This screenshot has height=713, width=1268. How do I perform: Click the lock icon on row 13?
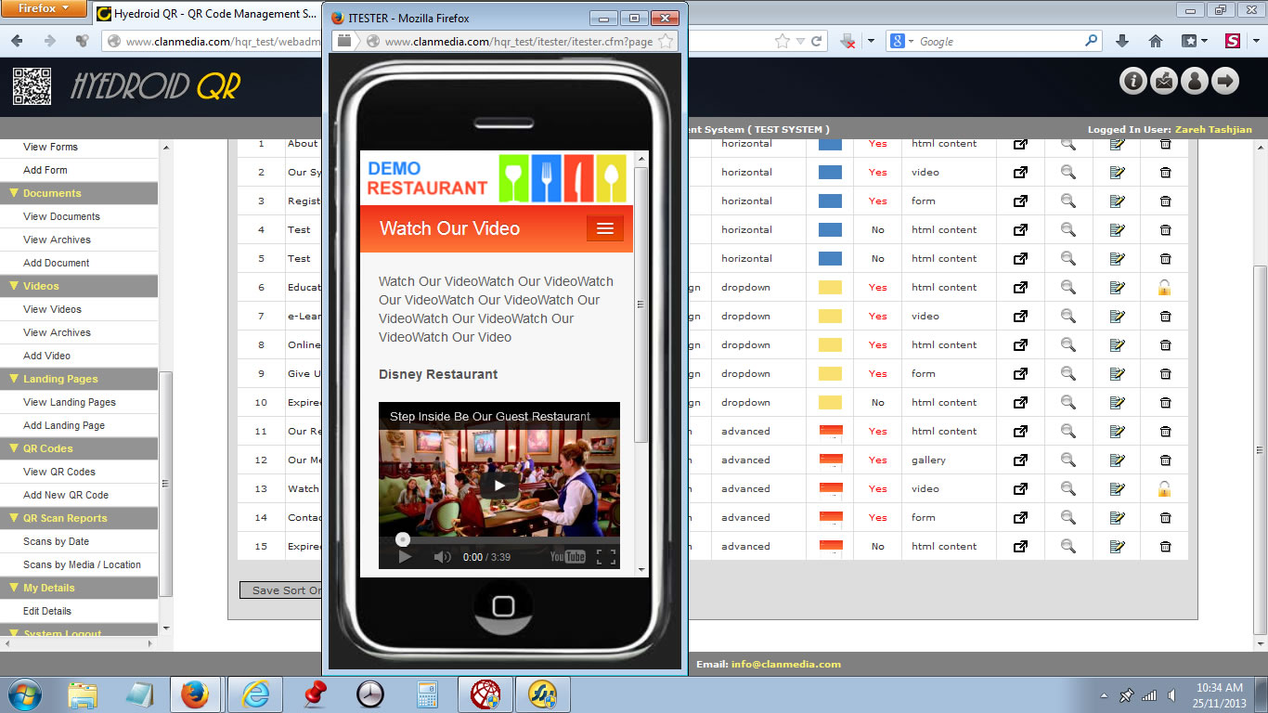(1165, 489)
